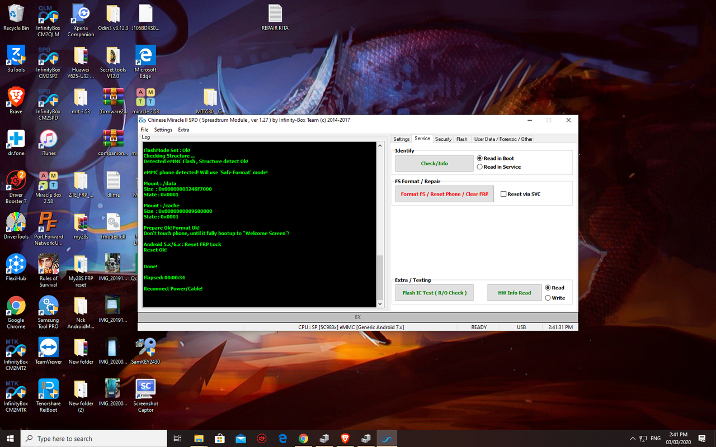Click the HW Info Read button

coord(515,293)
